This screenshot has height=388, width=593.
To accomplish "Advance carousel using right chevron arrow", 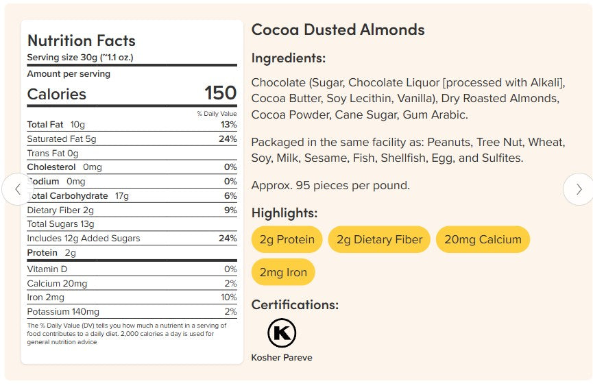I will coord(579,189).
